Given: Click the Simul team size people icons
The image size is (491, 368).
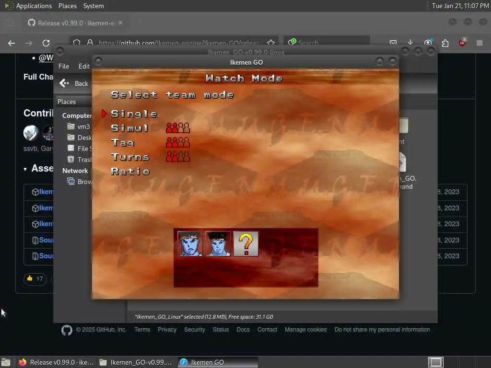Looking at the screenshot, I should tap(177, 127).
